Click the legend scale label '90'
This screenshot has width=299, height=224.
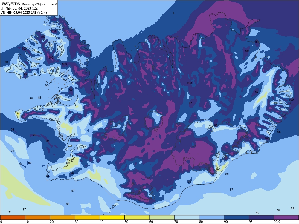tap(226, 222)
